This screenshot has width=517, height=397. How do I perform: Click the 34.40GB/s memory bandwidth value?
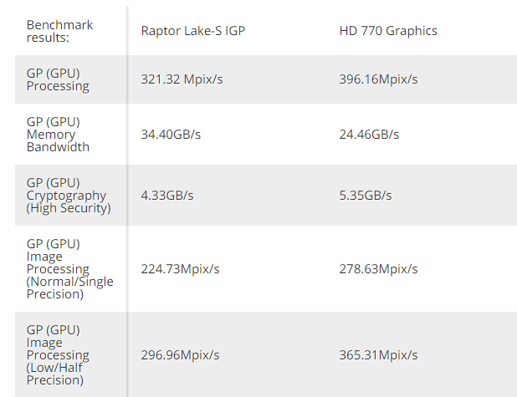click(173, 135)
